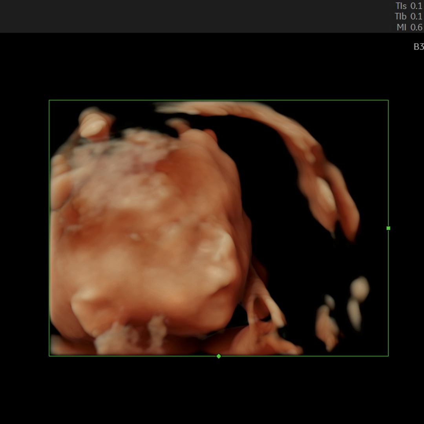424x424 pixels.
Task: Select the TIb 0.1 thermal index readout
Action: [x=409, y=16]
